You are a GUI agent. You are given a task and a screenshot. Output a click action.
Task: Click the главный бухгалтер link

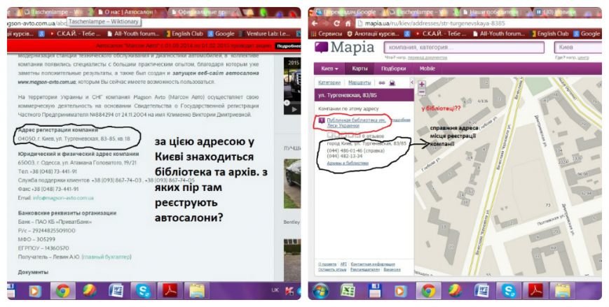coord(107,257)
